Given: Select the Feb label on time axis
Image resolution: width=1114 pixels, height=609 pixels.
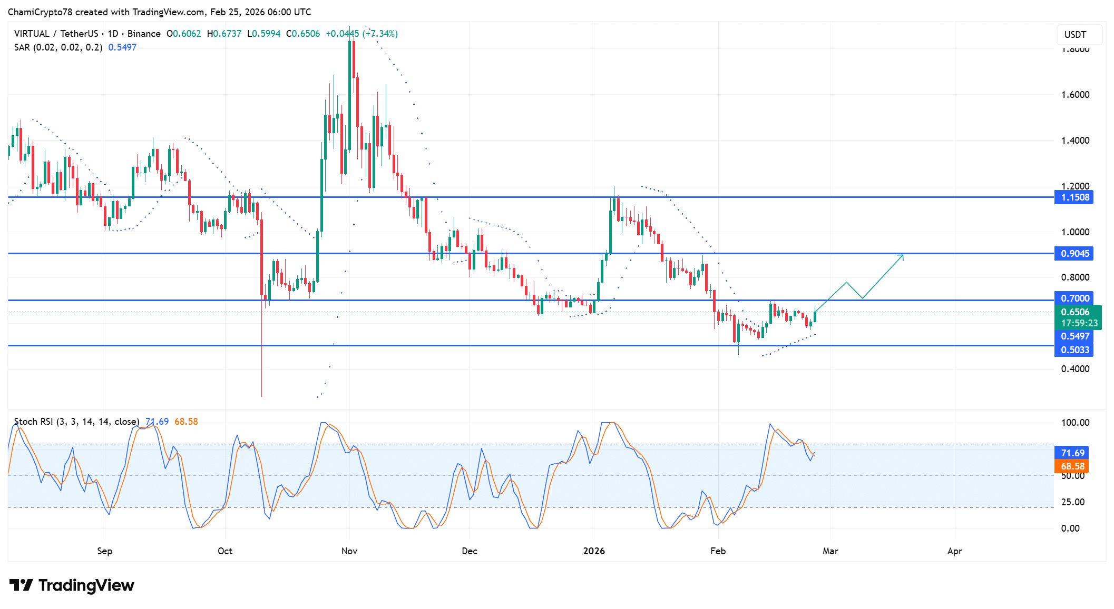Looking at the screenshot, I should [x=718, y=551].
